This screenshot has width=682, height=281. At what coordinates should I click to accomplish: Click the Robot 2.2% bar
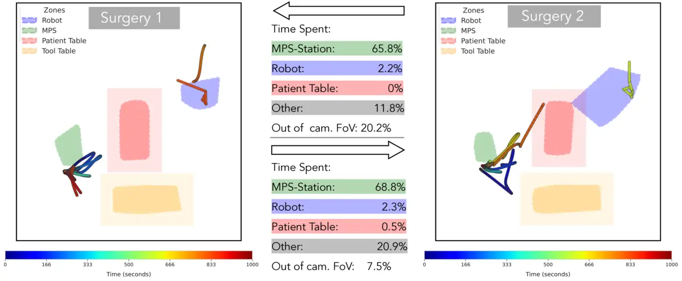coord(337,69)
